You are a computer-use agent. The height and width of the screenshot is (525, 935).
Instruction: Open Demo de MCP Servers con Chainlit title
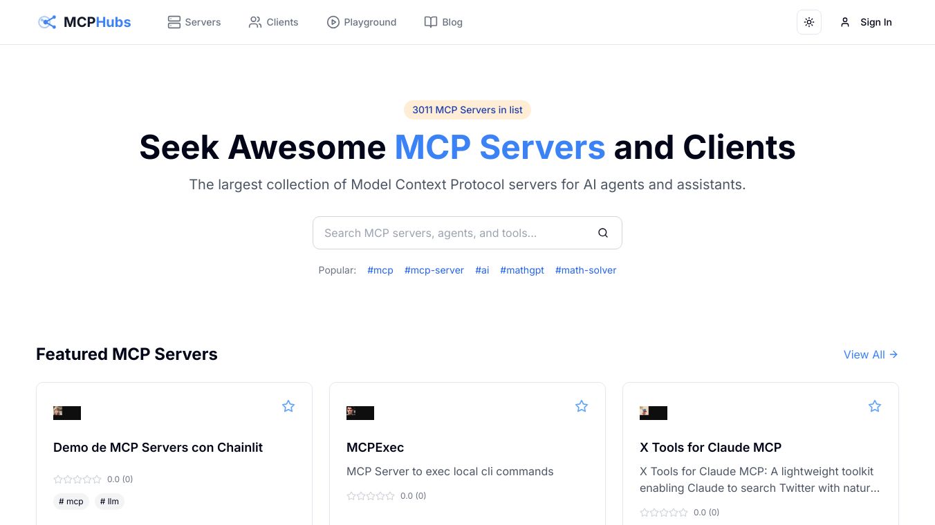click(x=158, y=448)
